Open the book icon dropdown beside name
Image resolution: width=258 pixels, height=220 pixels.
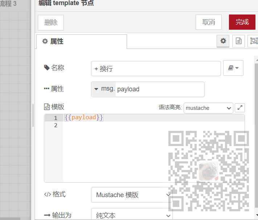pos(233,68)
